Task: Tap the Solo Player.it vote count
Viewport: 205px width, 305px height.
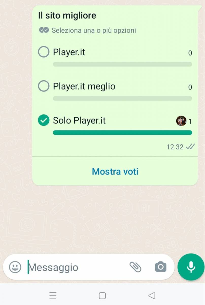Action: pyautogui.click(x=190, y=121)
